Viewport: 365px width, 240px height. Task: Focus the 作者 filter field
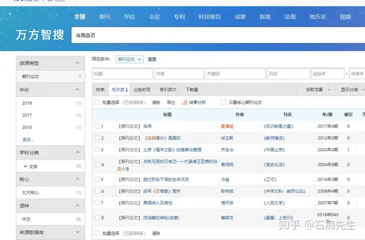click(179, 74)
